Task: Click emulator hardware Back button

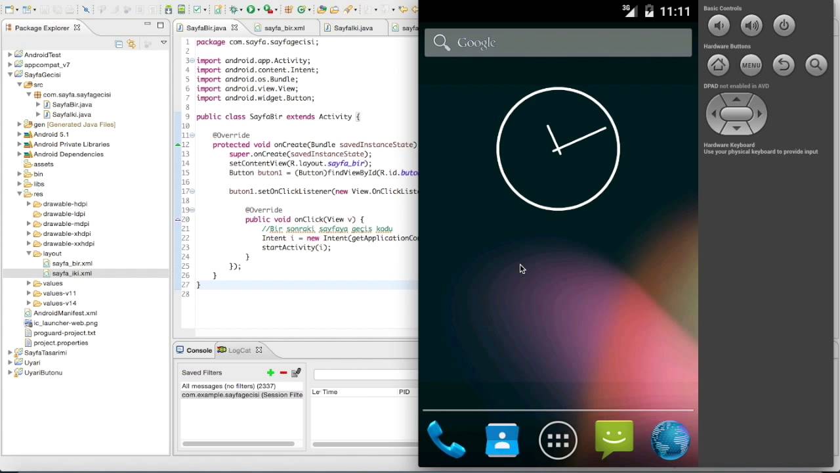Action: pos(784,64)
